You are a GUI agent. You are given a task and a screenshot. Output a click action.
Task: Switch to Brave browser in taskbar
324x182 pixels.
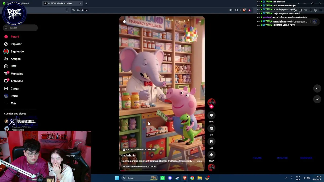185,178
